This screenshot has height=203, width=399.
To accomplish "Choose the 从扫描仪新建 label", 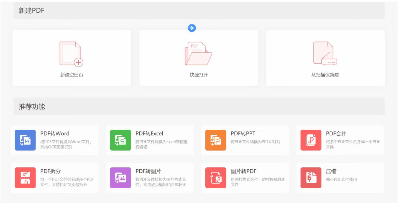I will [x=325, y=75].
